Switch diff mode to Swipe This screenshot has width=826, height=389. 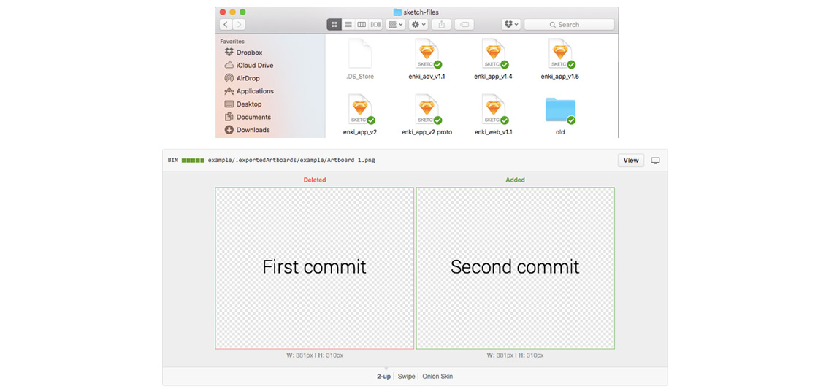click(x=406, y=377)
